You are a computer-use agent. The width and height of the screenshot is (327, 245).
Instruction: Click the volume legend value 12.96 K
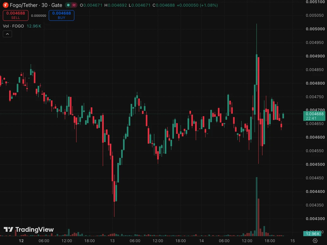[34, 26]
